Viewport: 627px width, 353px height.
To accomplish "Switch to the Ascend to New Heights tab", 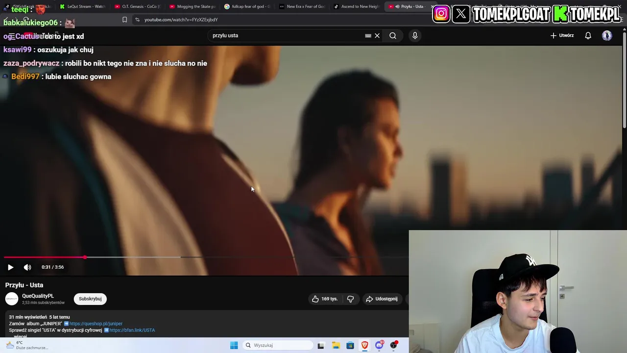I will coord(357,6).
